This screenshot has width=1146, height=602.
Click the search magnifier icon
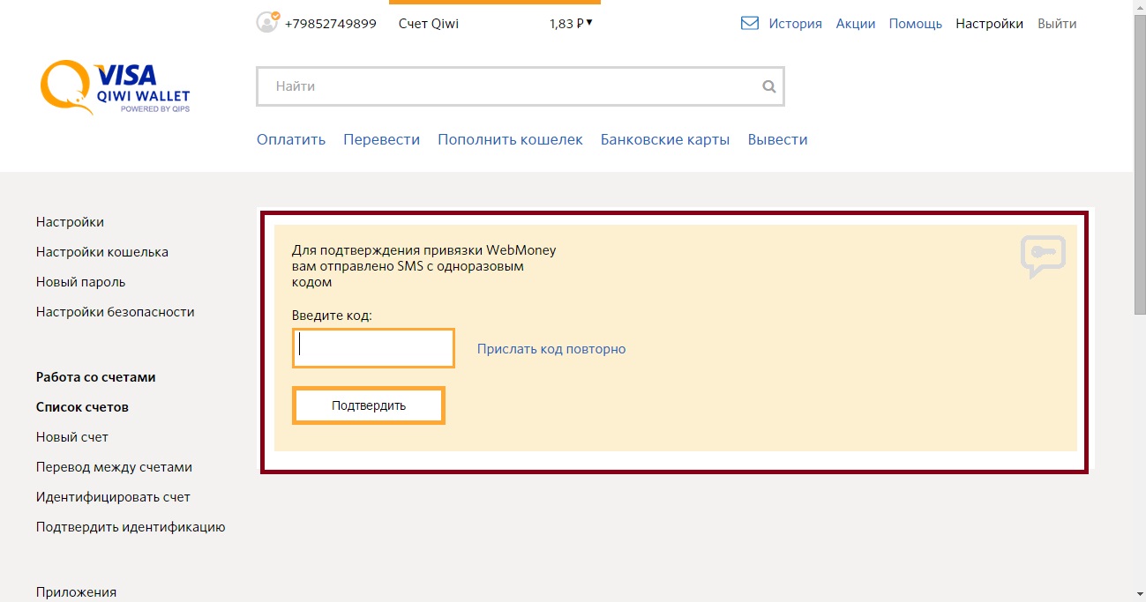coord(769,86)
